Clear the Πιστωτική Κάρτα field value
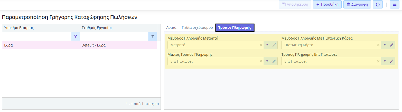402x112 pixels. point(378,45)
